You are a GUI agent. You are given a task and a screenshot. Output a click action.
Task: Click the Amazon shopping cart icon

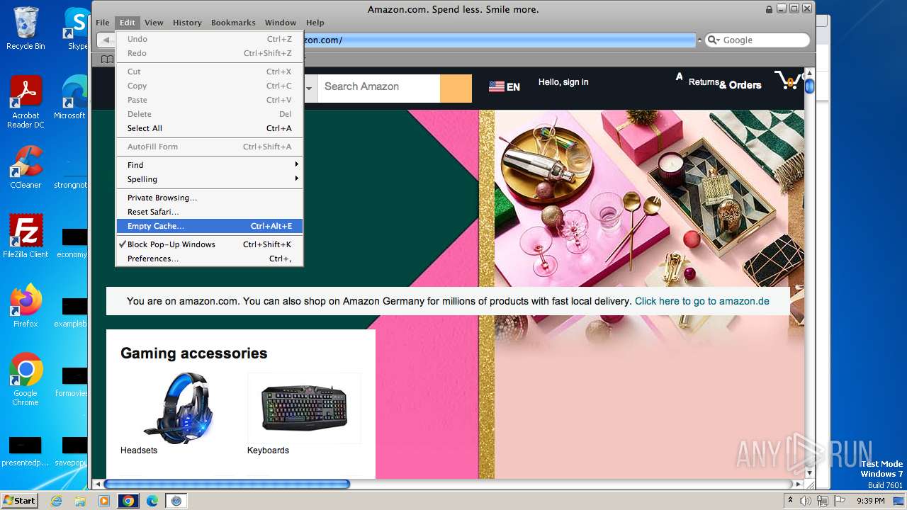(788, 80)
